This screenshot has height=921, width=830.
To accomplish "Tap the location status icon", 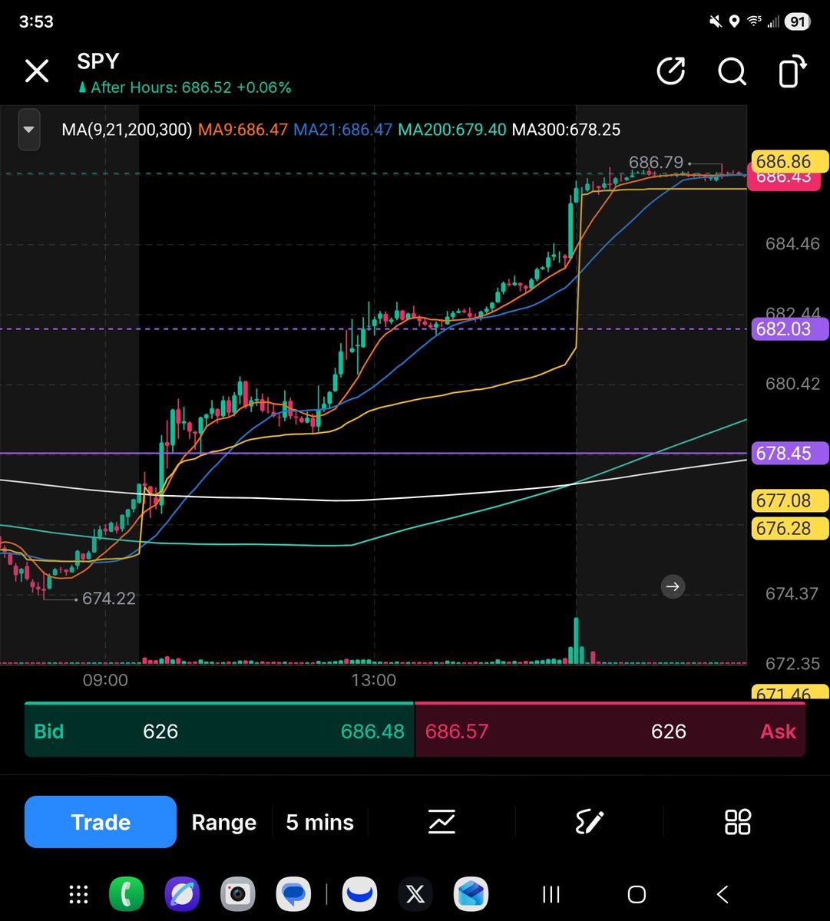I will coord(734,21).
